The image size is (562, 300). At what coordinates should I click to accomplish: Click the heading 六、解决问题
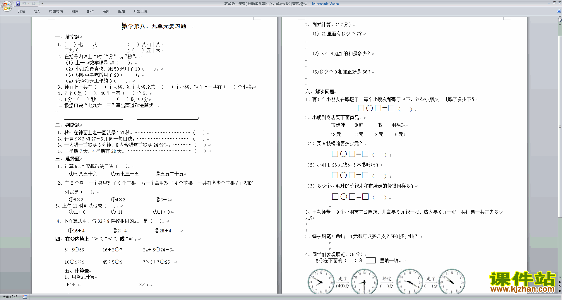(x=320, y=92)
